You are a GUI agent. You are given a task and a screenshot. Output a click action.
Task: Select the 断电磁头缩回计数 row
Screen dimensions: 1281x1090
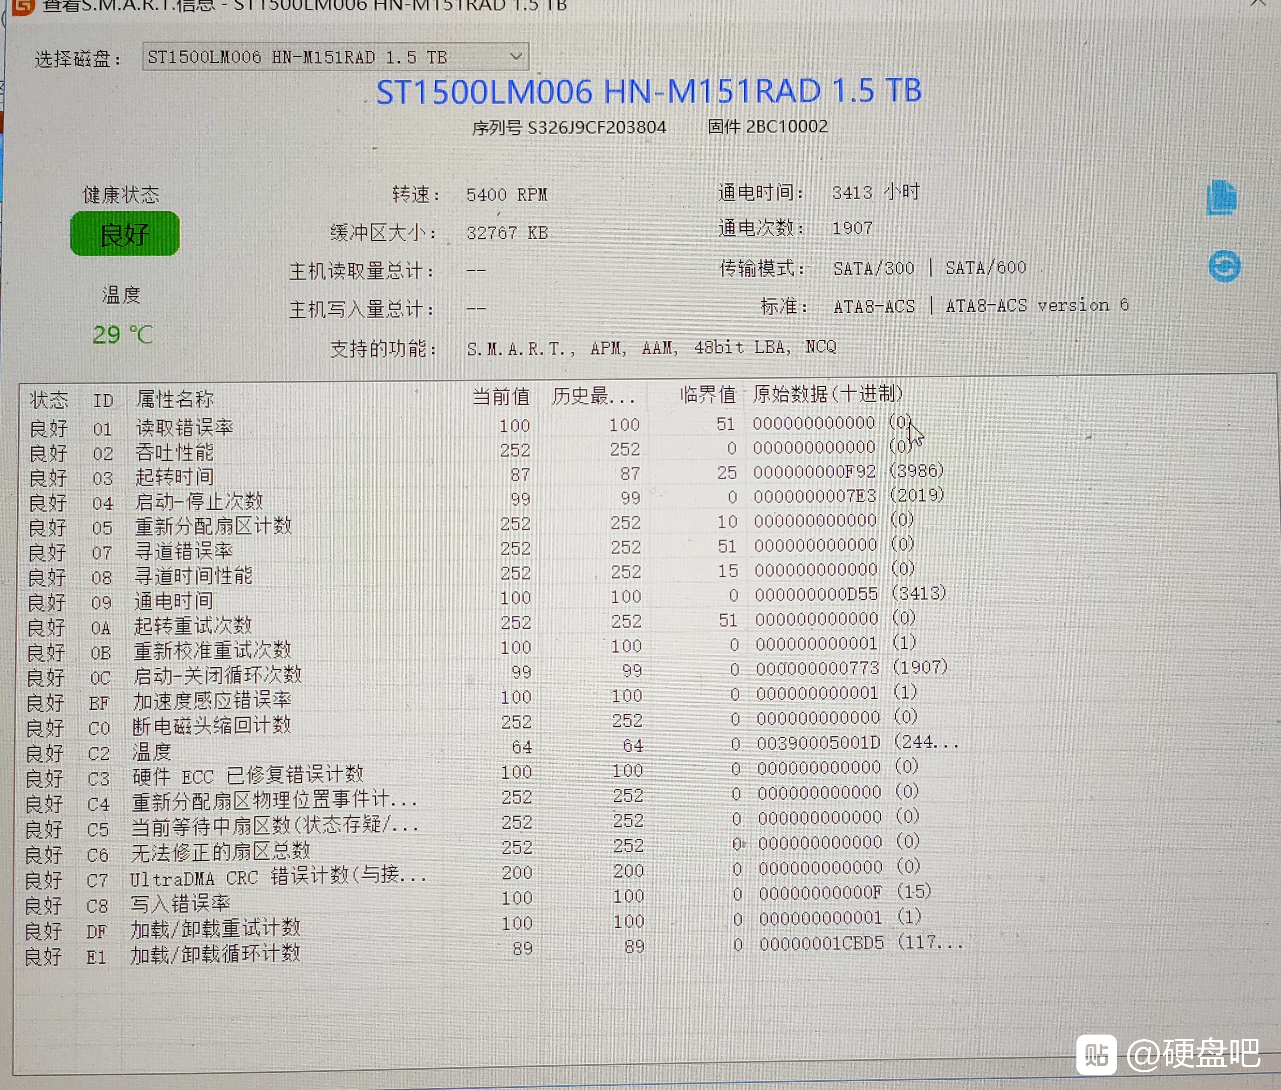tap(494, 723)
